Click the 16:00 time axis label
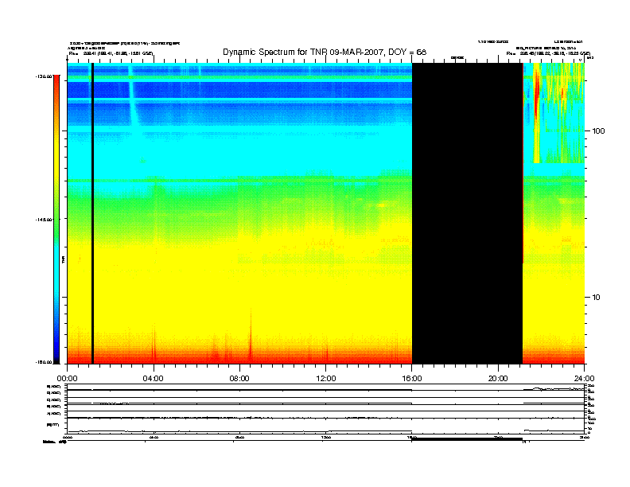 click(412, 379)
